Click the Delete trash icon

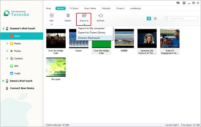[x=68, y=15]
